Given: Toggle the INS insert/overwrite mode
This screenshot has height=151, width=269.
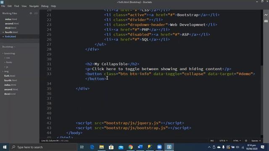Looking at the screenshot, I should pos(212,141).
